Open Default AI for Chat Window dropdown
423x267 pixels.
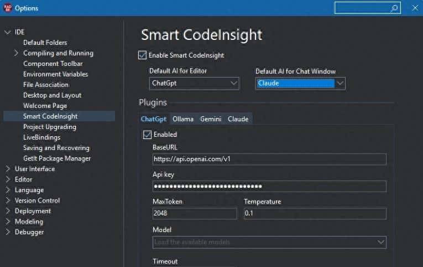point(300,83)
